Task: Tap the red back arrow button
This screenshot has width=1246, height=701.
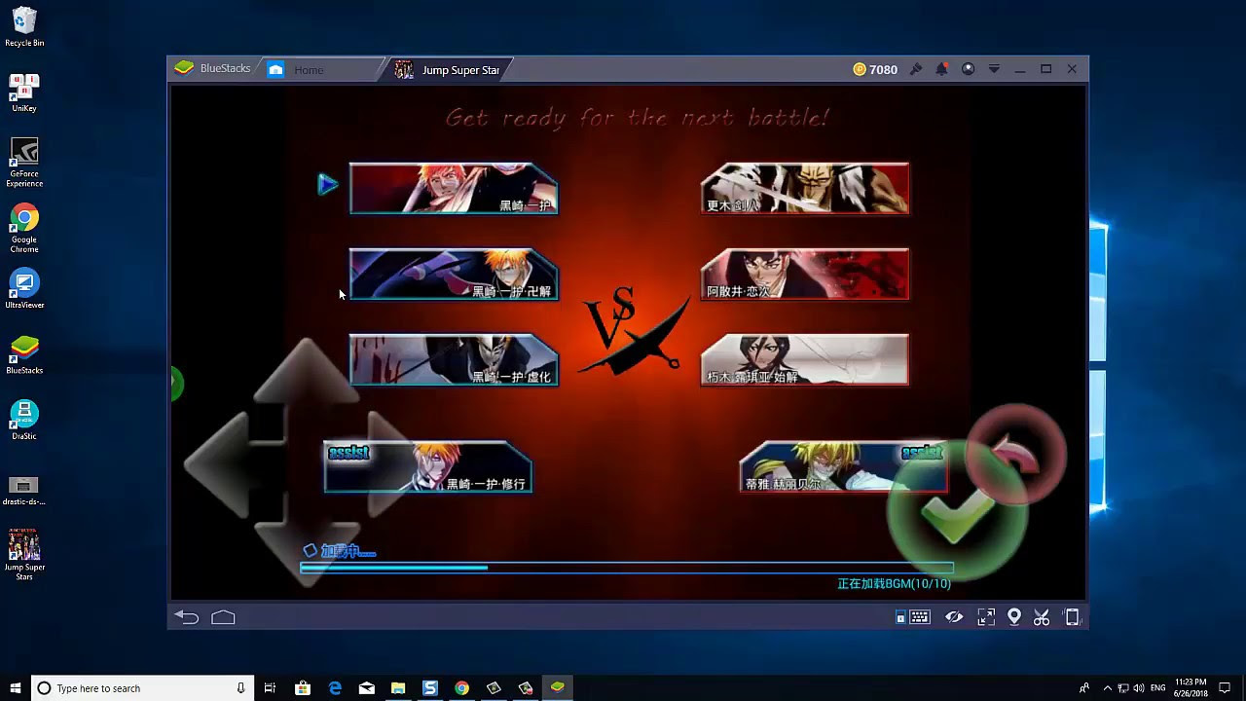Action: point(1016,456)
